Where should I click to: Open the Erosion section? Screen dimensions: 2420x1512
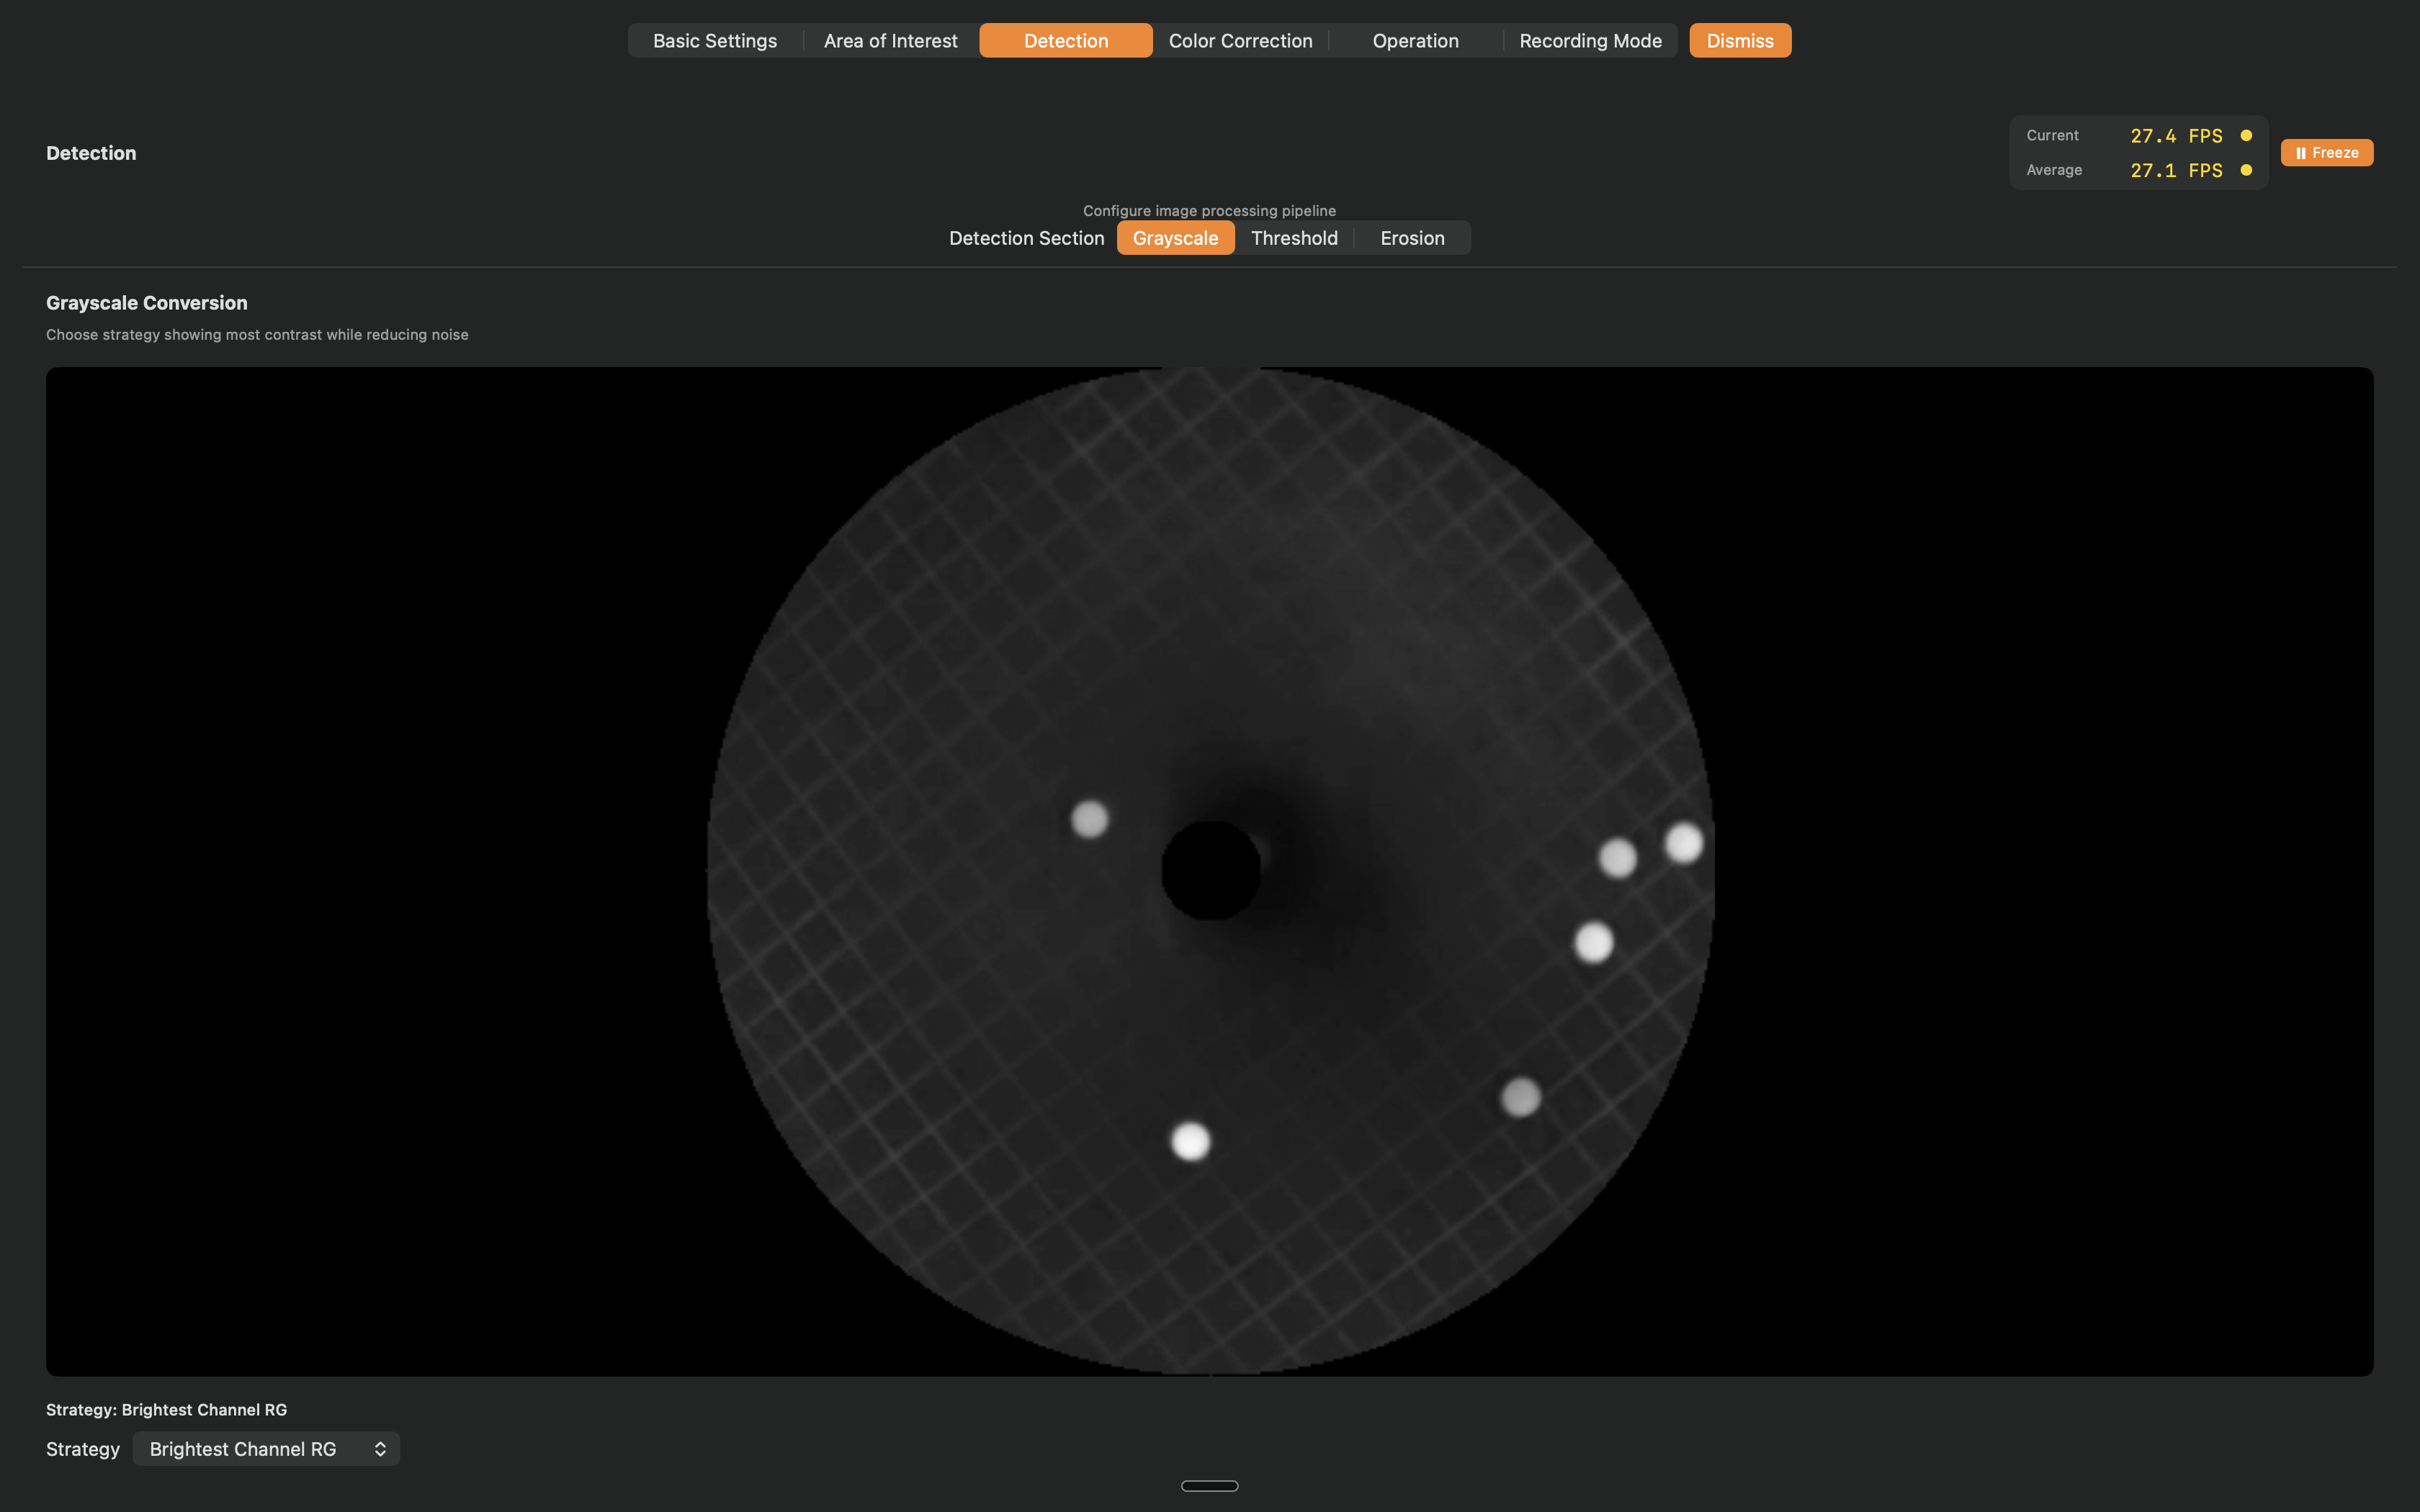pyautogui.click(x=1412, y=238)
